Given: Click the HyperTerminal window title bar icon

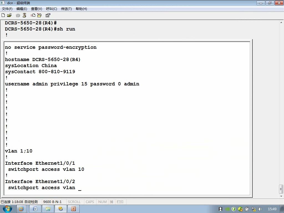Looking at the screenshot, I should (3, 2).
